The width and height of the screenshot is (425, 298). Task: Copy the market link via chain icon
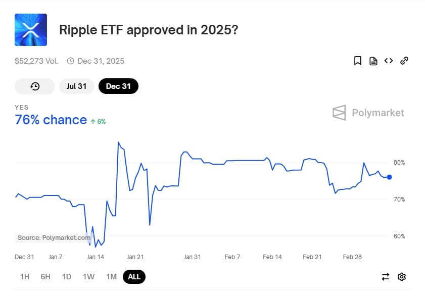404,61
